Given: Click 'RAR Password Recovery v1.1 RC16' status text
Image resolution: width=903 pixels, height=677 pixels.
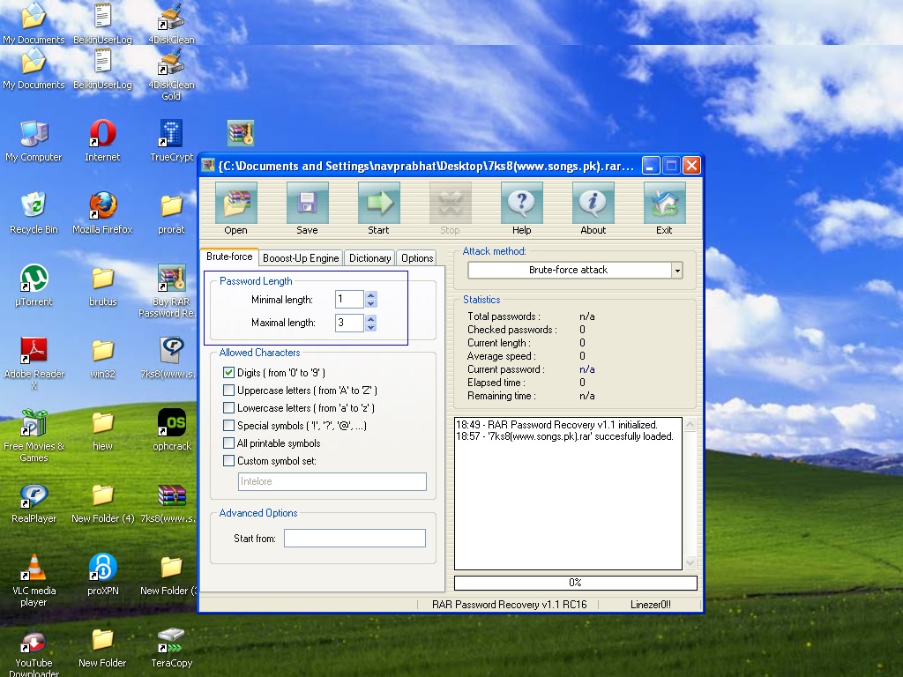Looking at the screenshot, I should tap(509, 605).
